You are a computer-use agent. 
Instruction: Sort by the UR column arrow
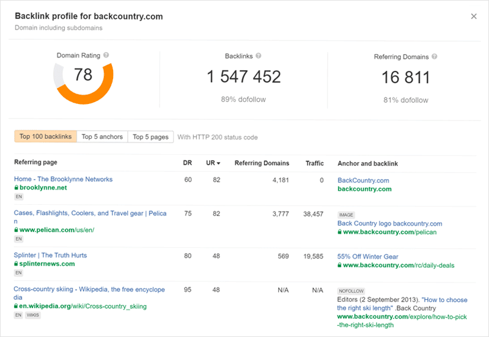(219, 163)
